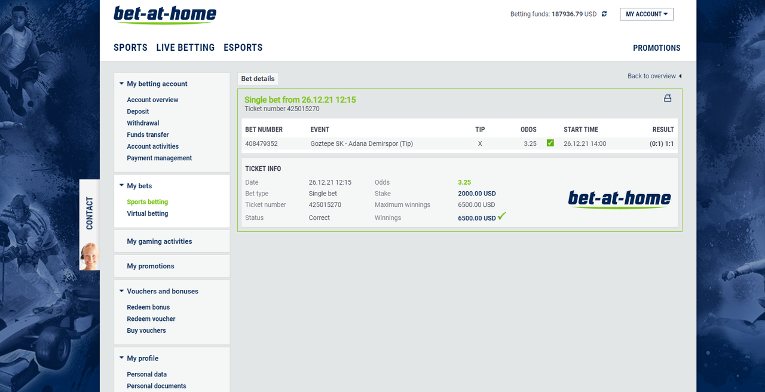Viewport: 765px width, 392px height.
Task: Open Deposit page
Action: click(x=138, y=111)
